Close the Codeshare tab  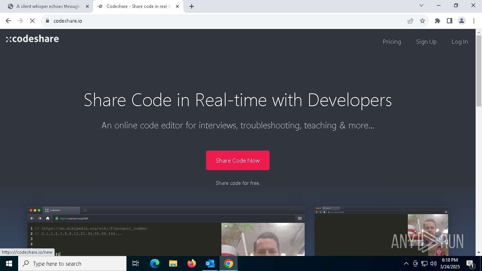[x=177, y=6]
